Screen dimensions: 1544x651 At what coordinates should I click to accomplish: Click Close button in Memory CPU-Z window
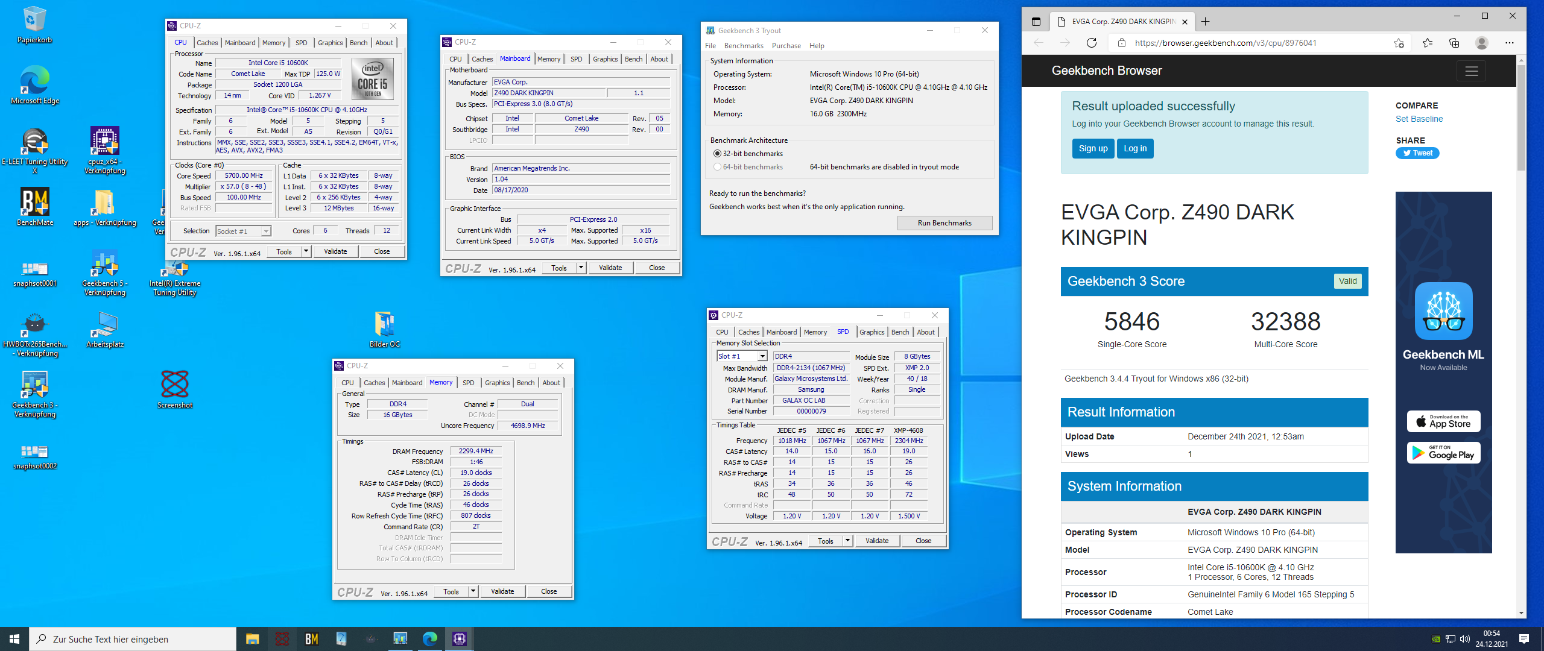tap(549, 591)
